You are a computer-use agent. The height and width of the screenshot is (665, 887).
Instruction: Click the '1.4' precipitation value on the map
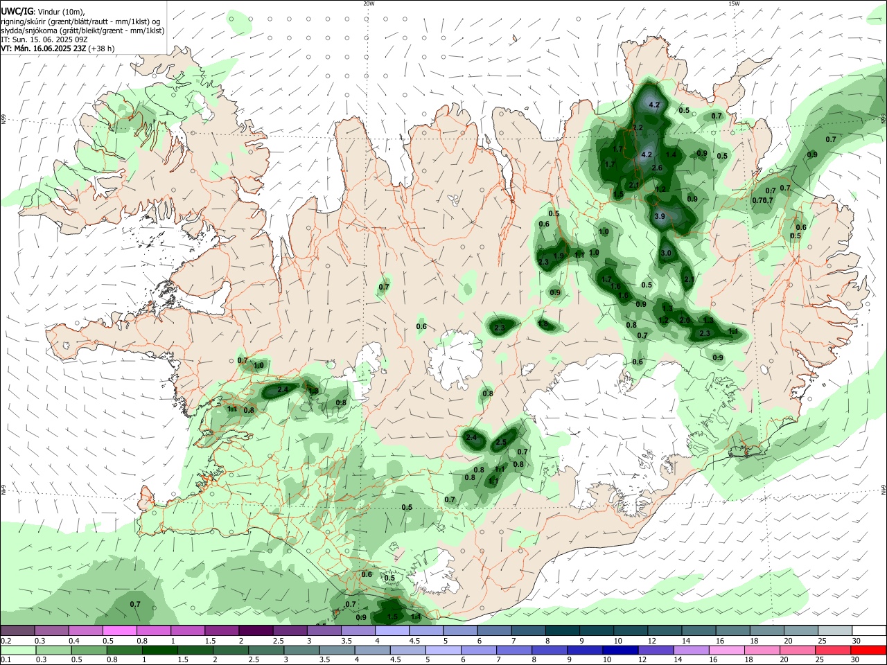671,154
